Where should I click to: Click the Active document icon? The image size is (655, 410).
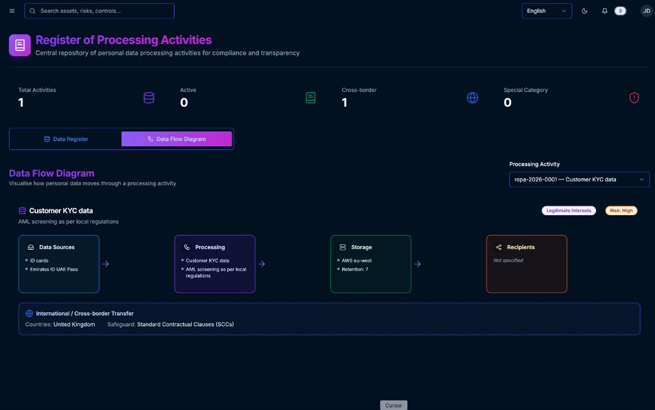pyautogui.click(x=310, y=98)
